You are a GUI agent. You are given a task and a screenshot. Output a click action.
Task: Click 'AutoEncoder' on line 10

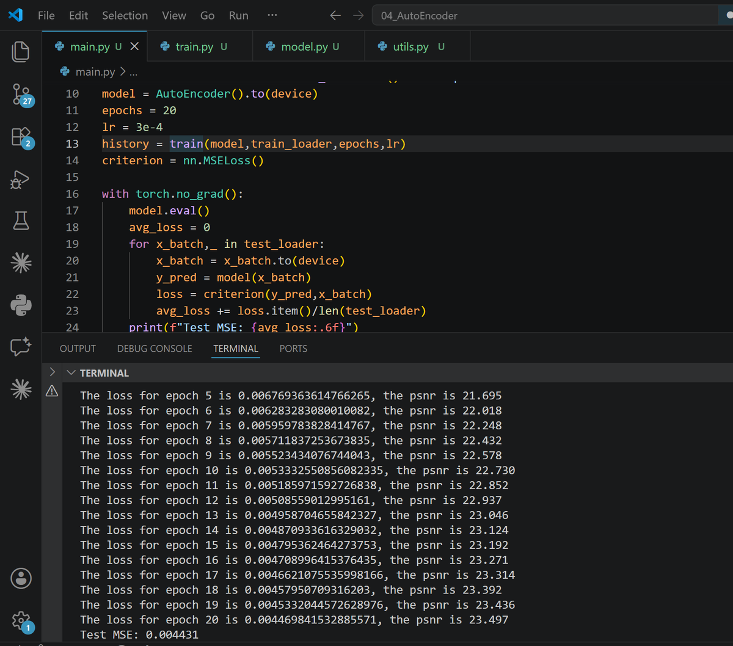pos(193,94)
